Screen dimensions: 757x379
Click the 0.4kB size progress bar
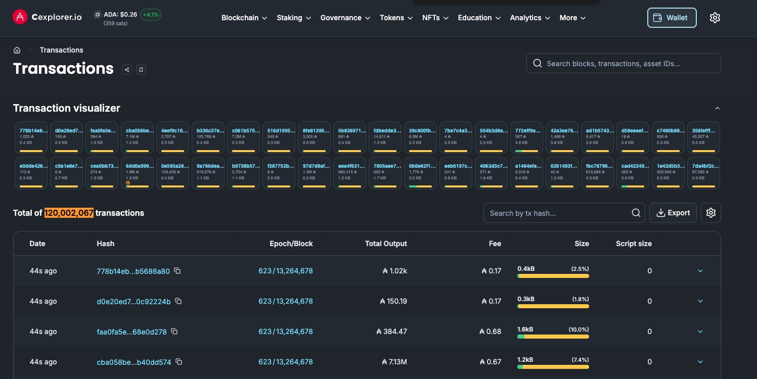click(553, 276)
